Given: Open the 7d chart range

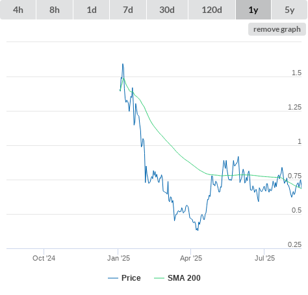Looking at the screenshot, I should [128, 10].
